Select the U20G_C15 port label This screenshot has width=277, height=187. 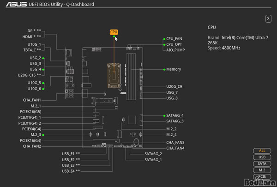tap(30, 75)
